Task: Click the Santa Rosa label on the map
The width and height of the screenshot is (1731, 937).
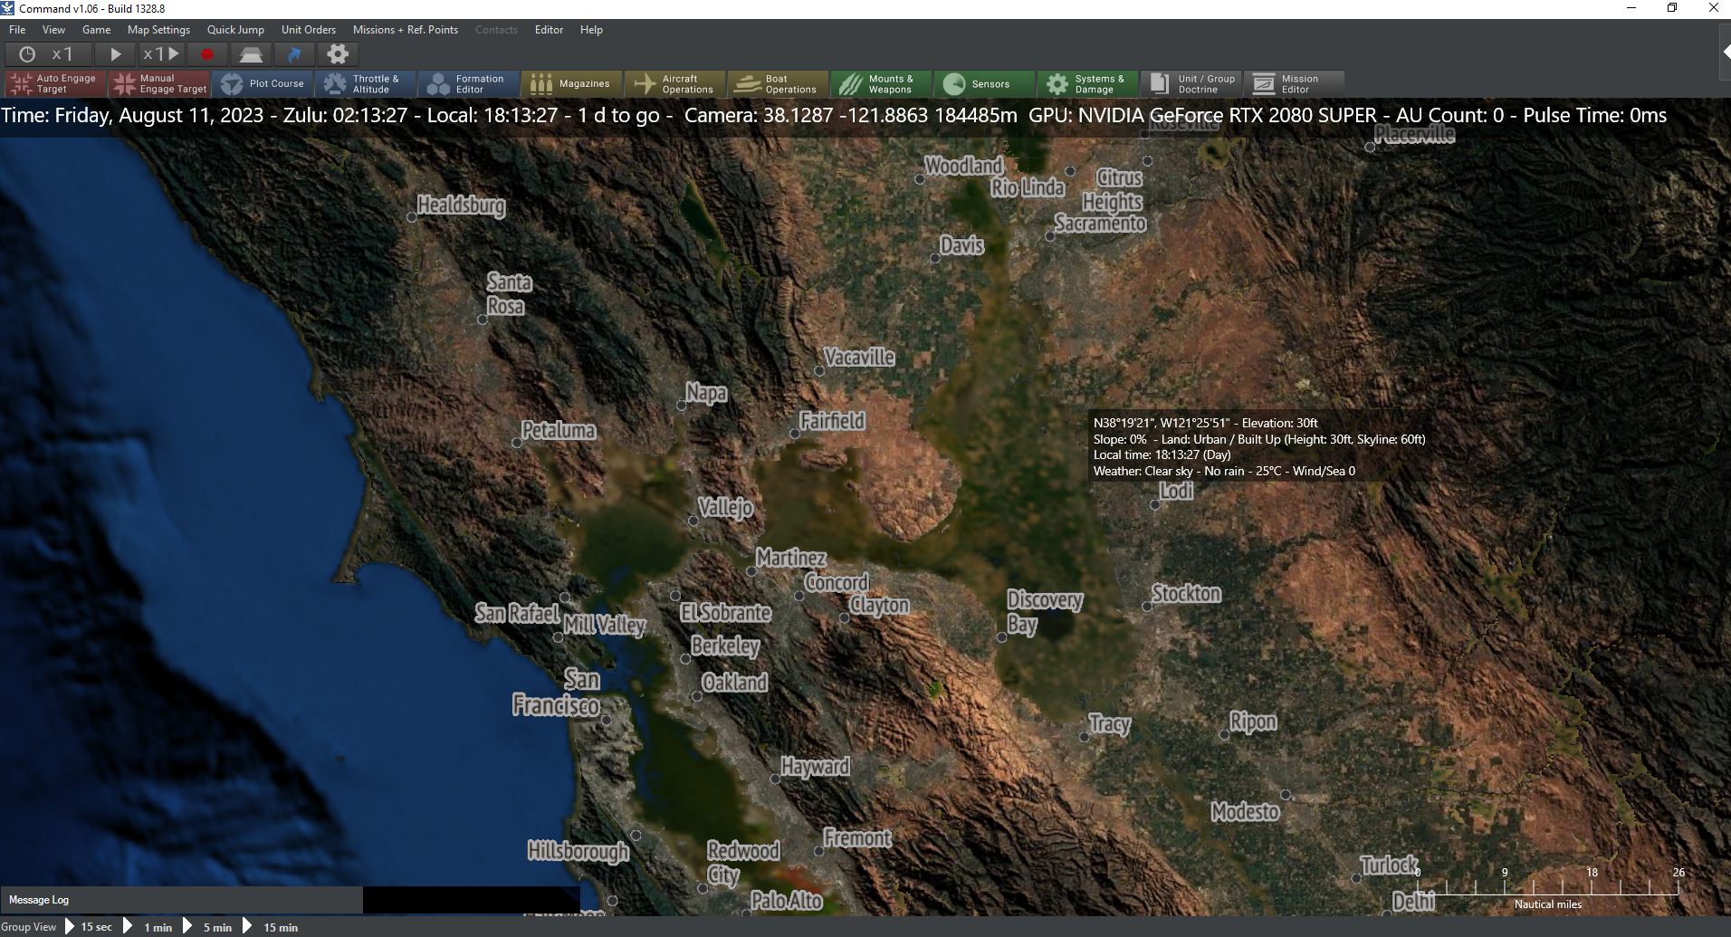Action: click(x=508, y=294)
